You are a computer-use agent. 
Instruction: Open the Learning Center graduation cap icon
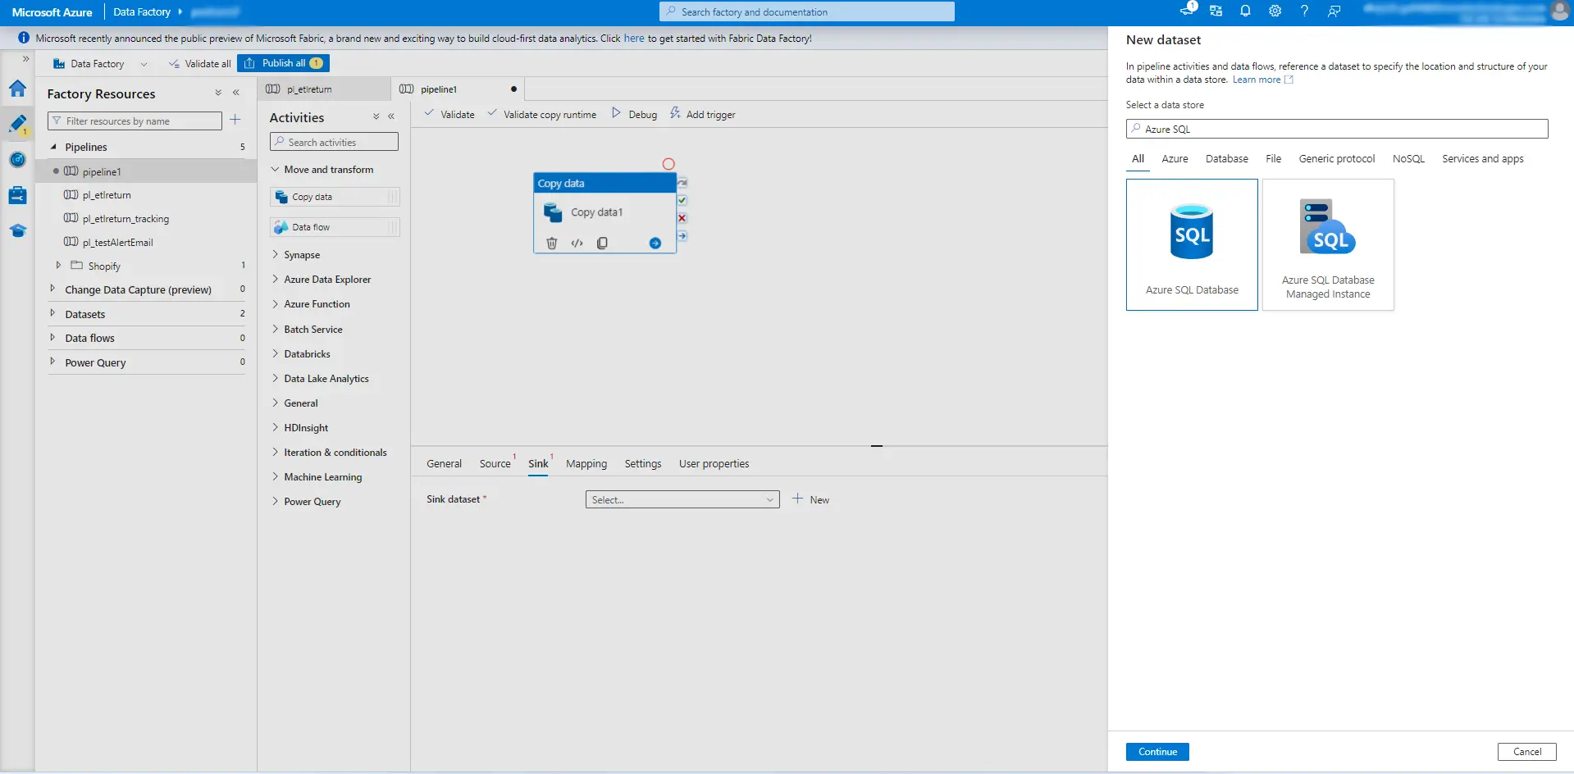pos(17,231)
